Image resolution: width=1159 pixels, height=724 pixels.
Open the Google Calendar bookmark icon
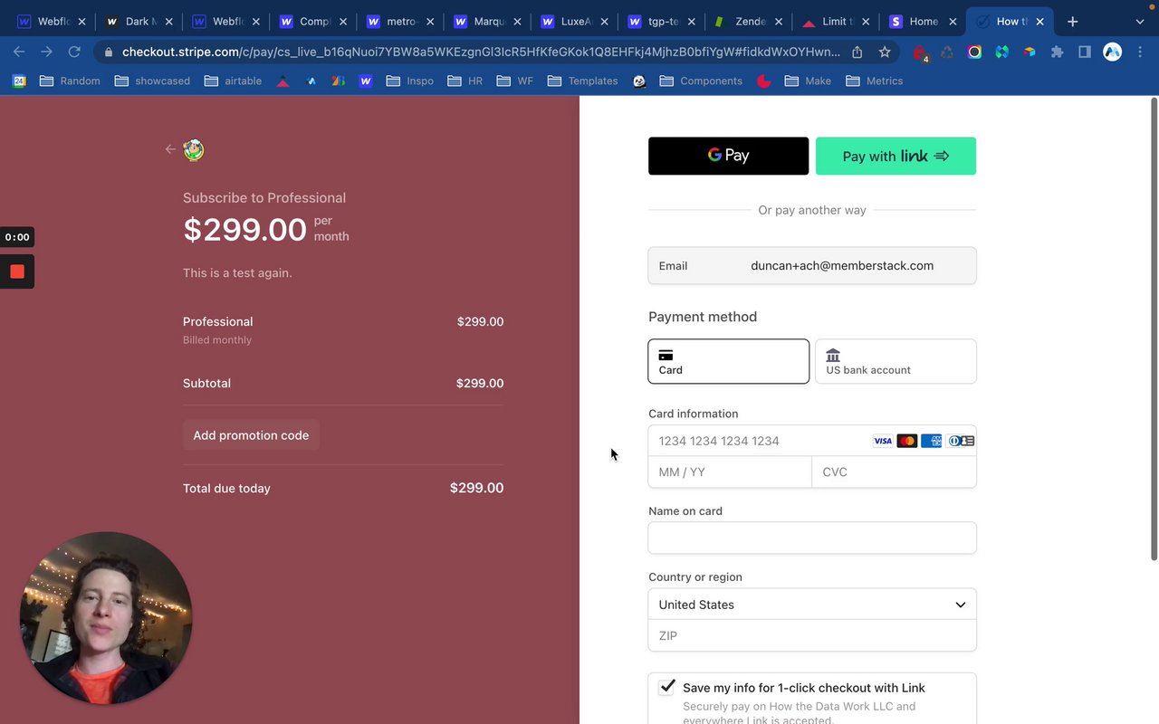click(x=19, y=81)
